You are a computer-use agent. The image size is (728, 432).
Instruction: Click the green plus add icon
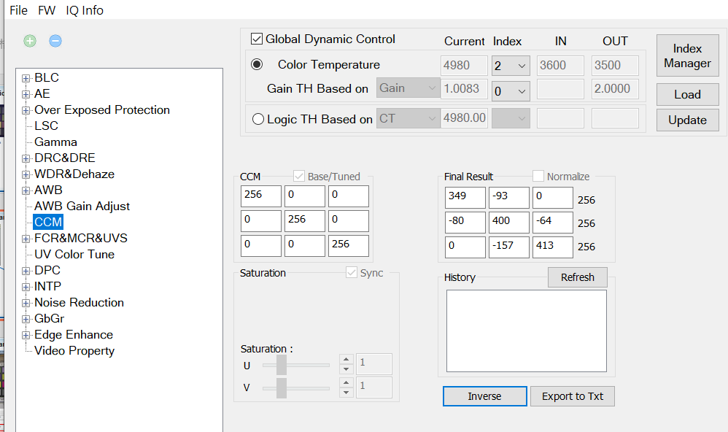tap(30, 41)
